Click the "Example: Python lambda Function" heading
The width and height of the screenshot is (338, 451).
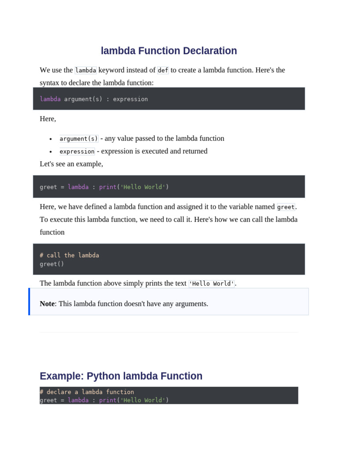click(x=121, y=376)
